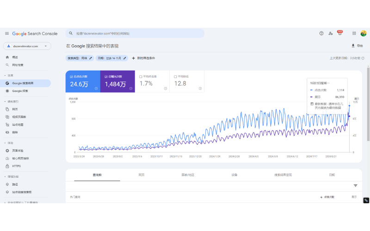370x231 pixels.
Task: Open 核心网页指标 Core Web Vitals
Action: 20,158
